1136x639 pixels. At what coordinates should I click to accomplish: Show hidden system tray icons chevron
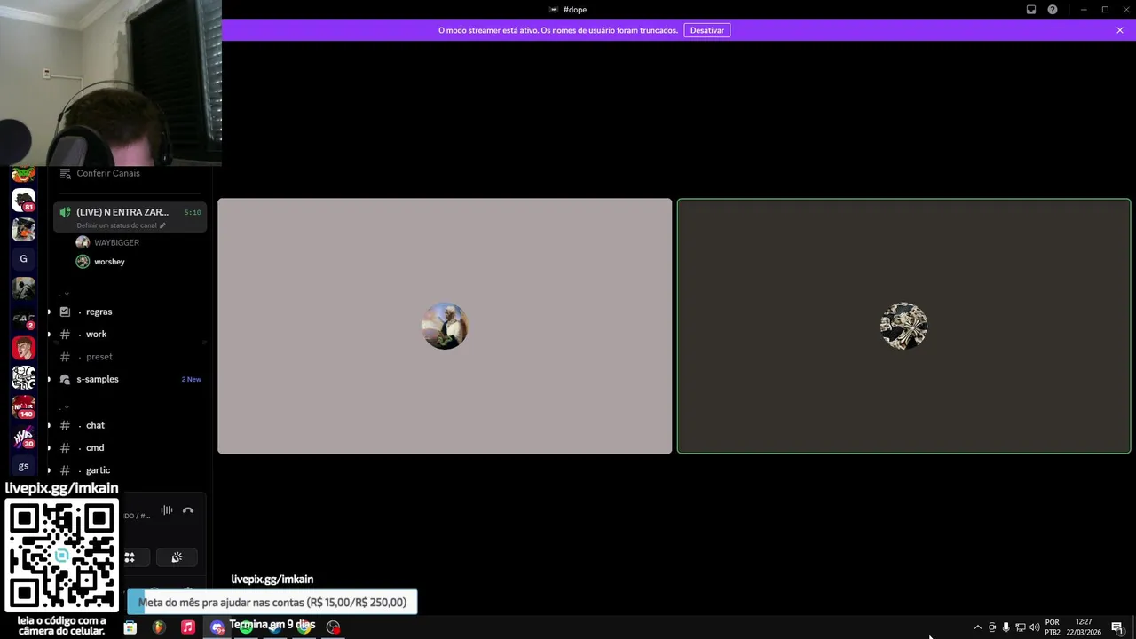978,627
